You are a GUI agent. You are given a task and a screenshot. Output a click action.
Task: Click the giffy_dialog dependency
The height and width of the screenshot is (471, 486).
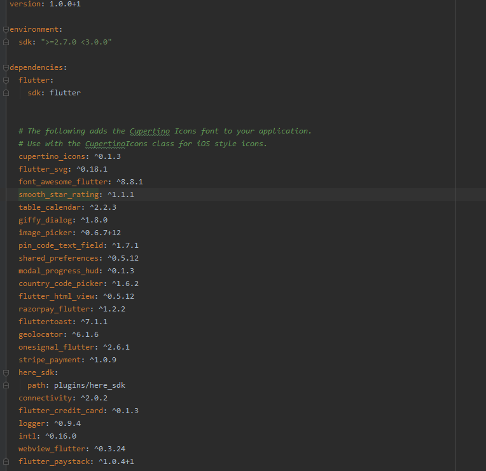coord(63,220)
